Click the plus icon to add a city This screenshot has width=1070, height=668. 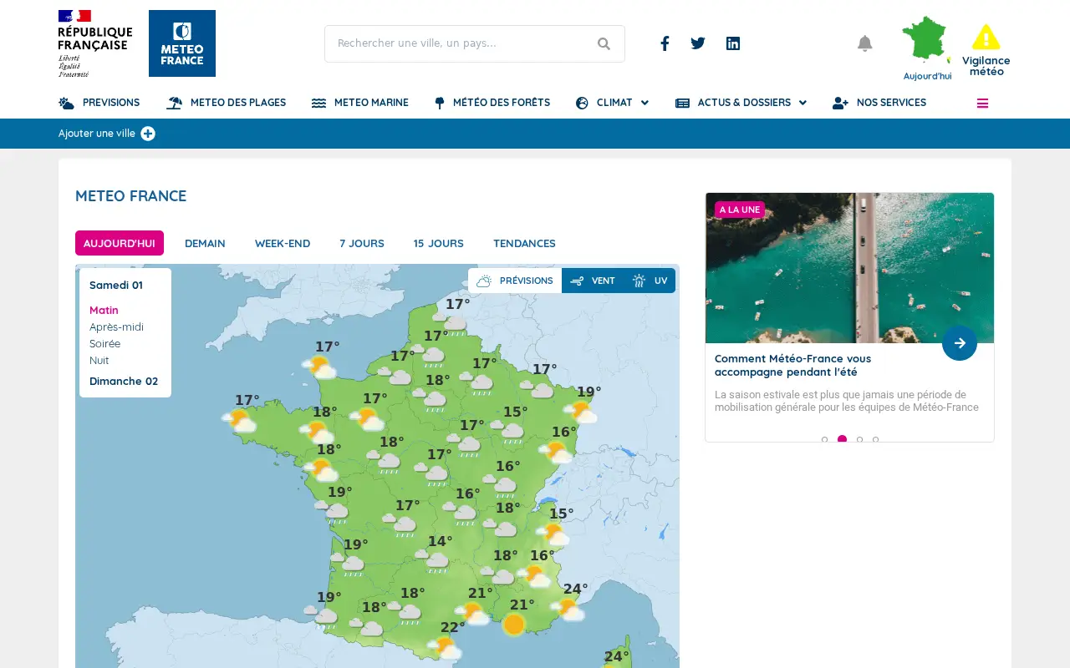coord(148,134)
